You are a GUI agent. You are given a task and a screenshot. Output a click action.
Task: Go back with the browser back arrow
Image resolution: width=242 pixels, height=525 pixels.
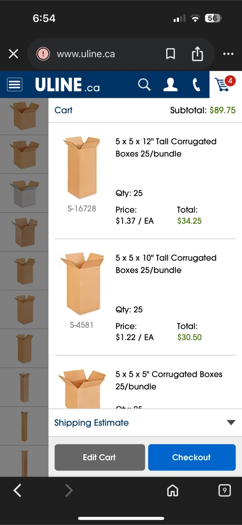[x=17, y=490]
